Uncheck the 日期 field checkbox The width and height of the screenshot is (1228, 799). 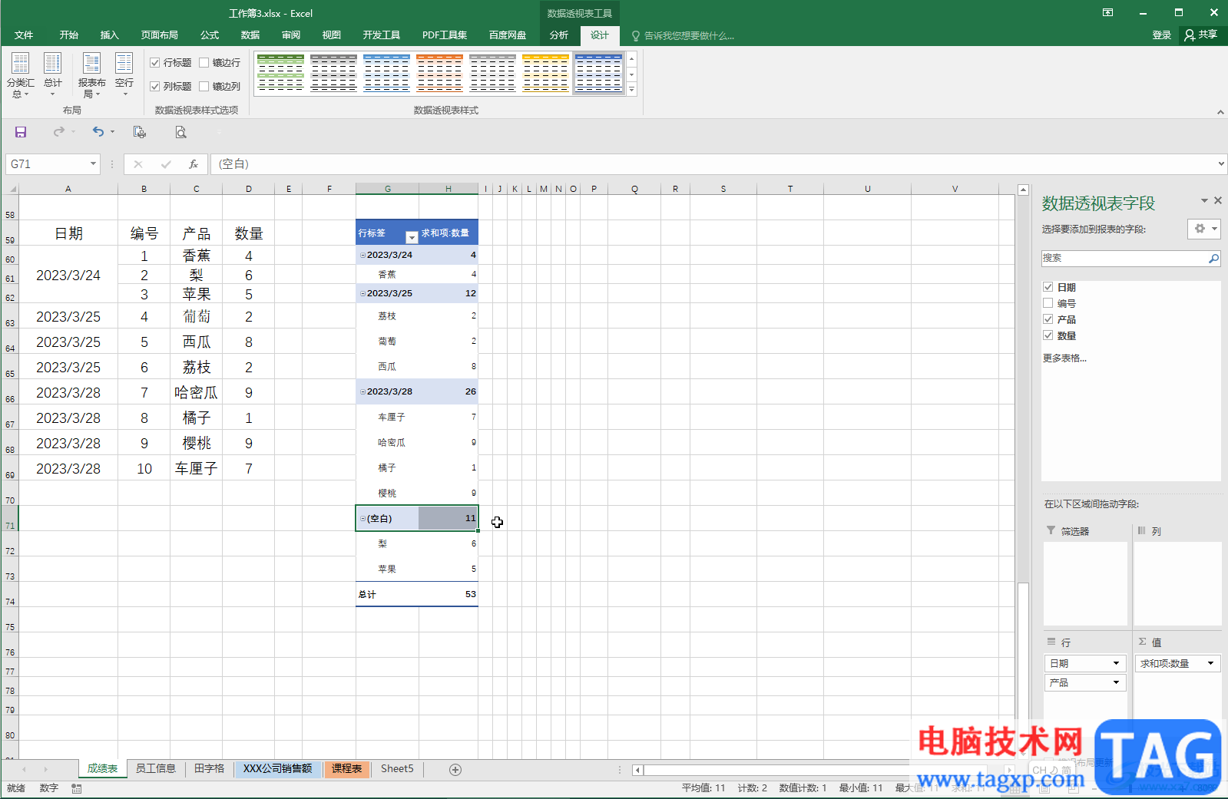click(x=1048, y=287)
